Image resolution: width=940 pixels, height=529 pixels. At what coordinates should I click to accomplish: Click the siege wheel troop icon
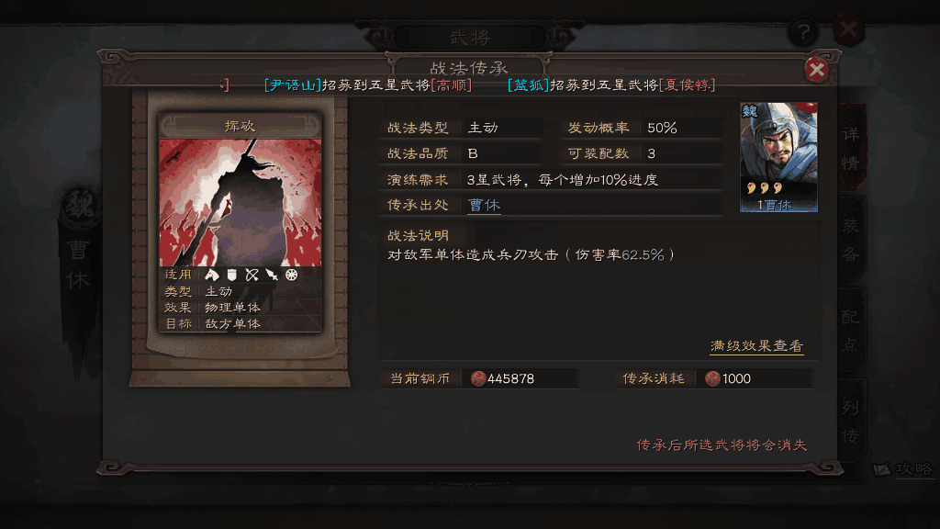click(x=291, y=275)
